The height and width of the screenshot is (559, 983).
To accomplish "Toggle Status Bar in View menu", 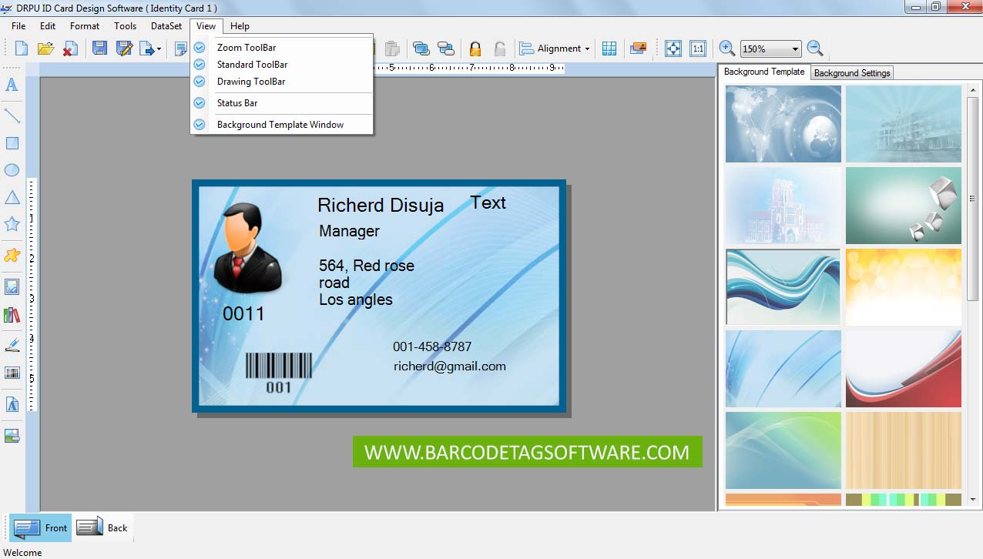I will click(282, 103).
